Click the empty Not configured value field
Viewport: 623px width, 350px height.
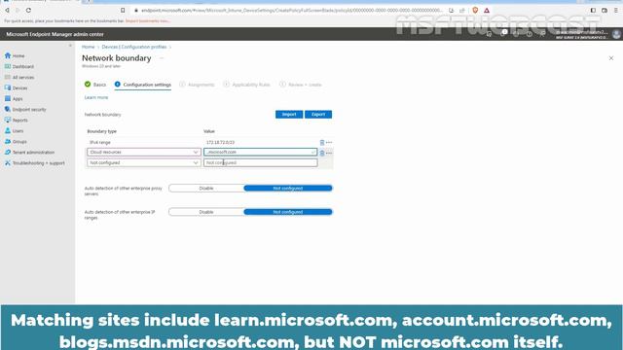tap(260, 162)
